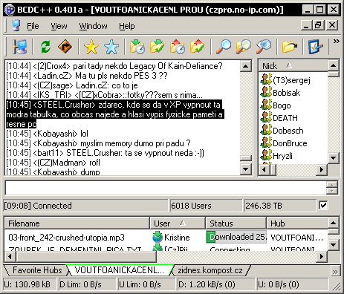Click the ADL Search magnifier icon
Viewport: 344px width, 294px height.
(244, 47)
